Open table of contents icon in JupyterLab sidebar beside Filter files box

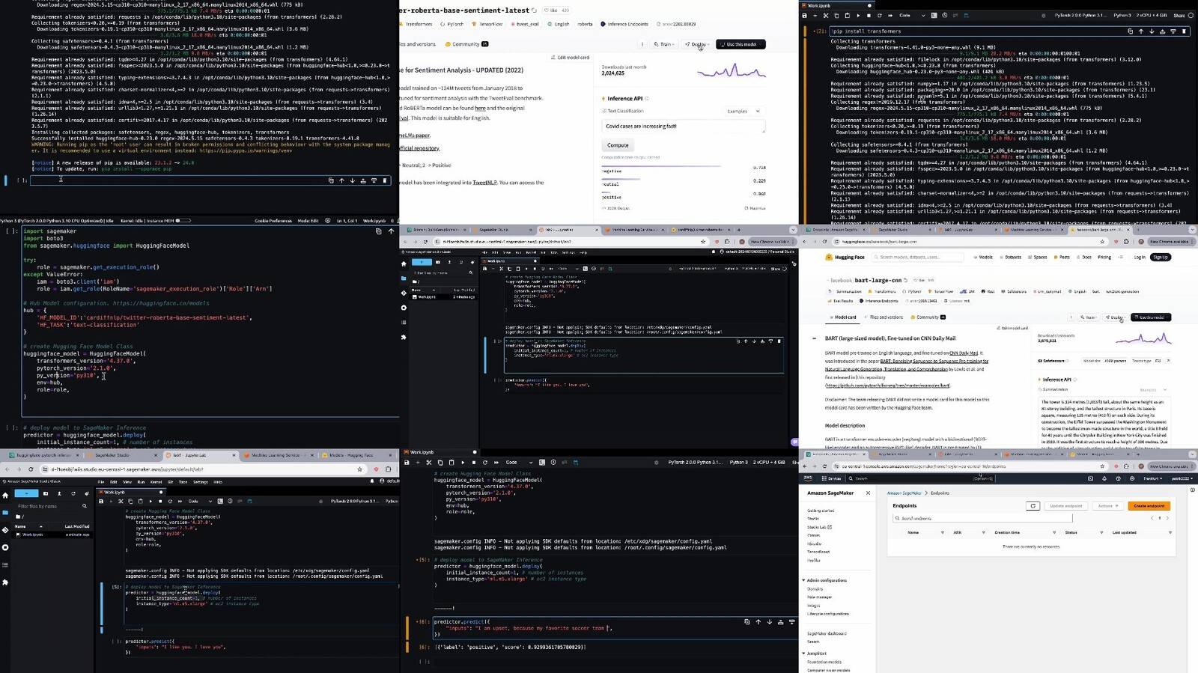pyautogui.click(x=5, y=564)
